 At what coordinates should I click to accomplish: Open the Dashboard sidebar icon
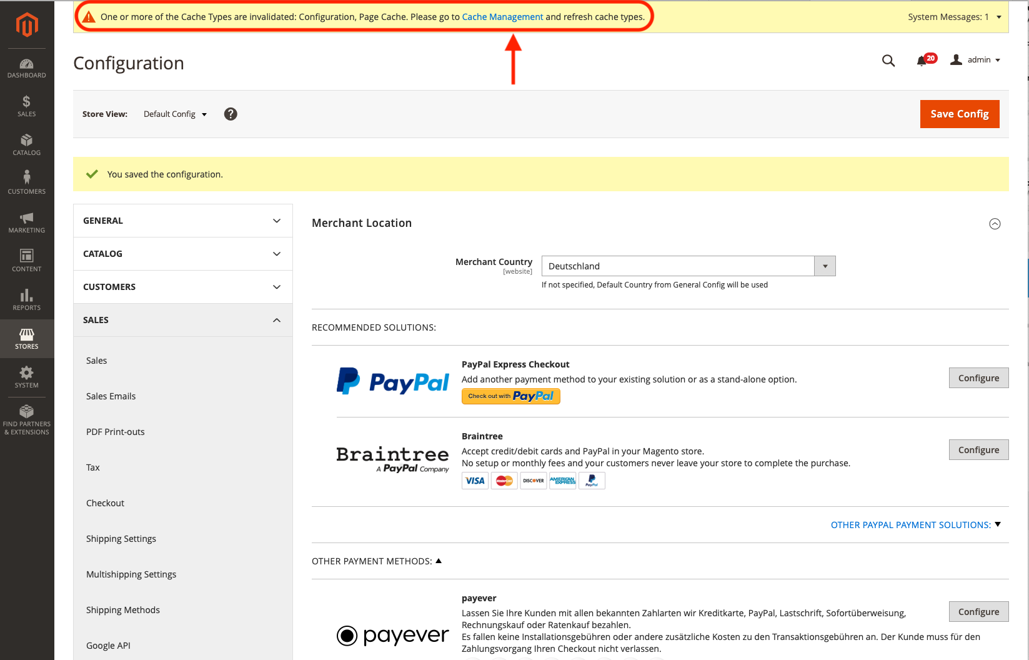pyautogui.click(x=27, y=68)
